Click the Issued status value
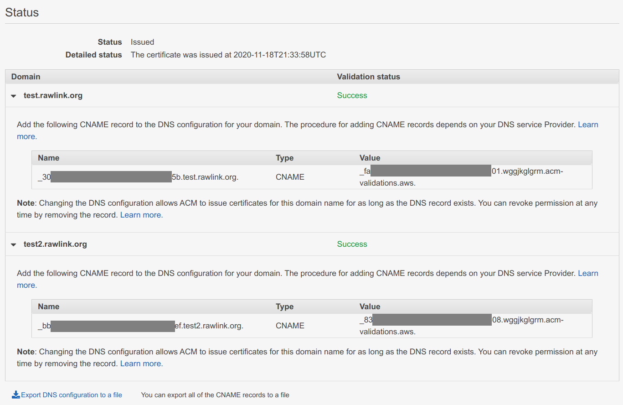 click(142, 42)
